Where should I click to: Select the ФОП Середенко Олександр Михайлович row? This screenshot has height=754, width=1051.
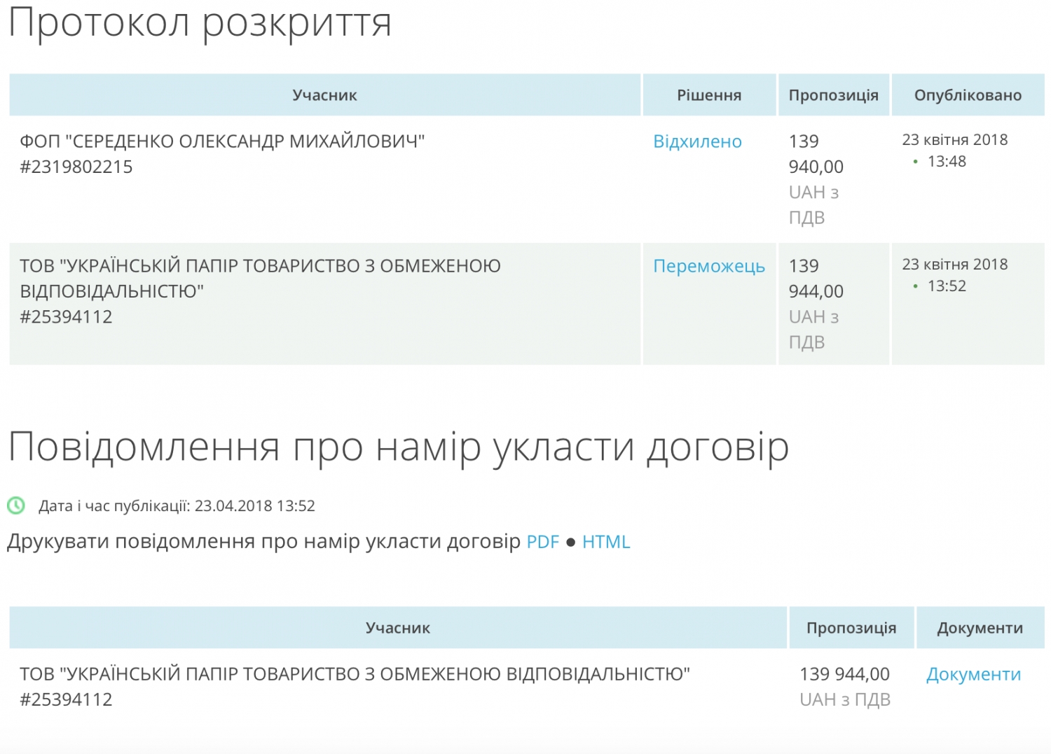coord(222,141)
